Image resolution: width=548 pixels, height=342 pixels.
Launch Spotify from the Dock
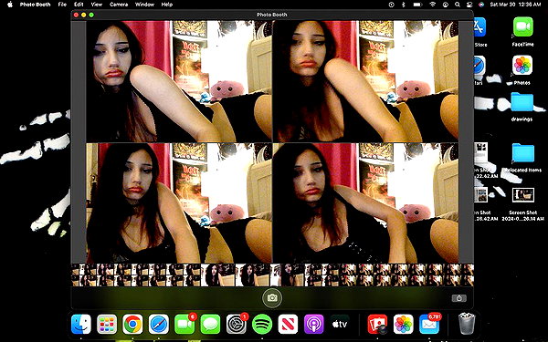pyautogui.click(x=262, y=324)
